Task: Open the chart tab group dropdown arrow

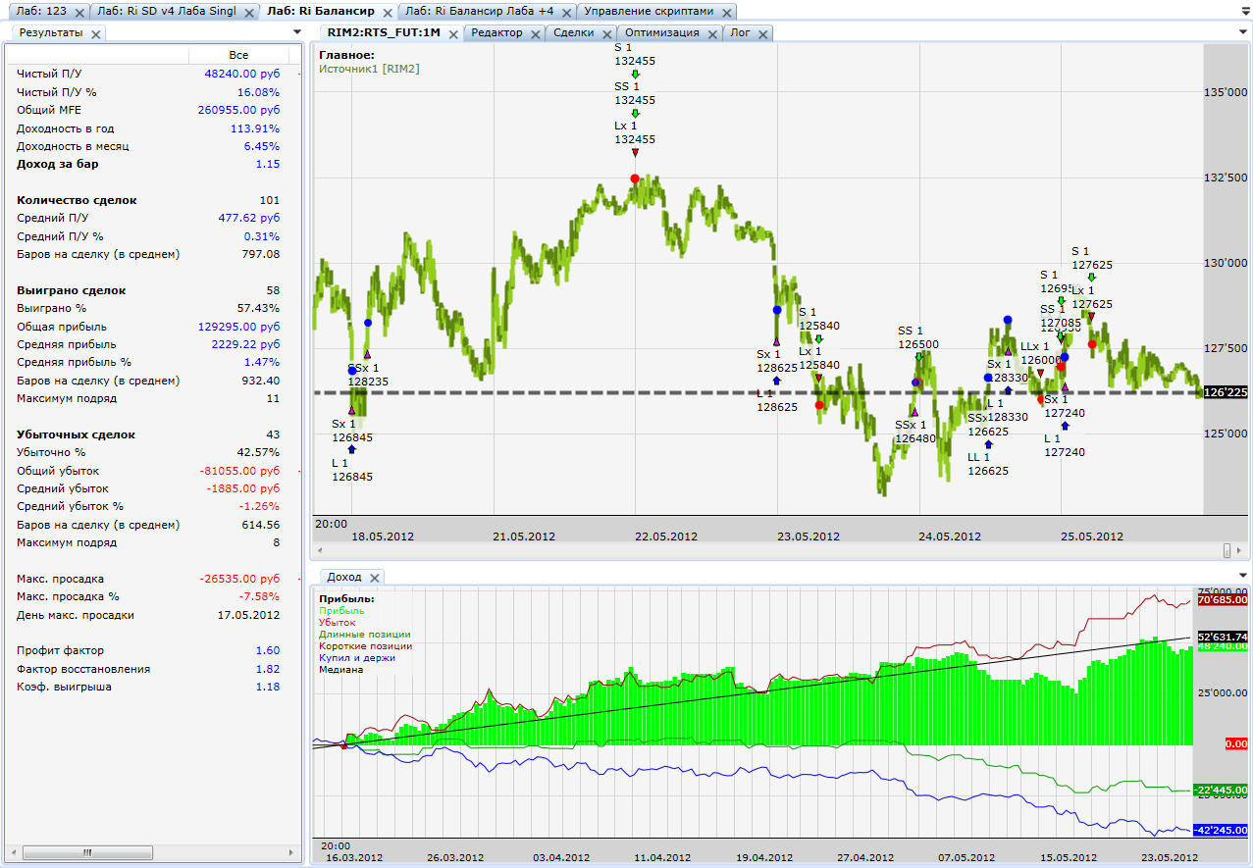Action: click(x=1243, y=32)
